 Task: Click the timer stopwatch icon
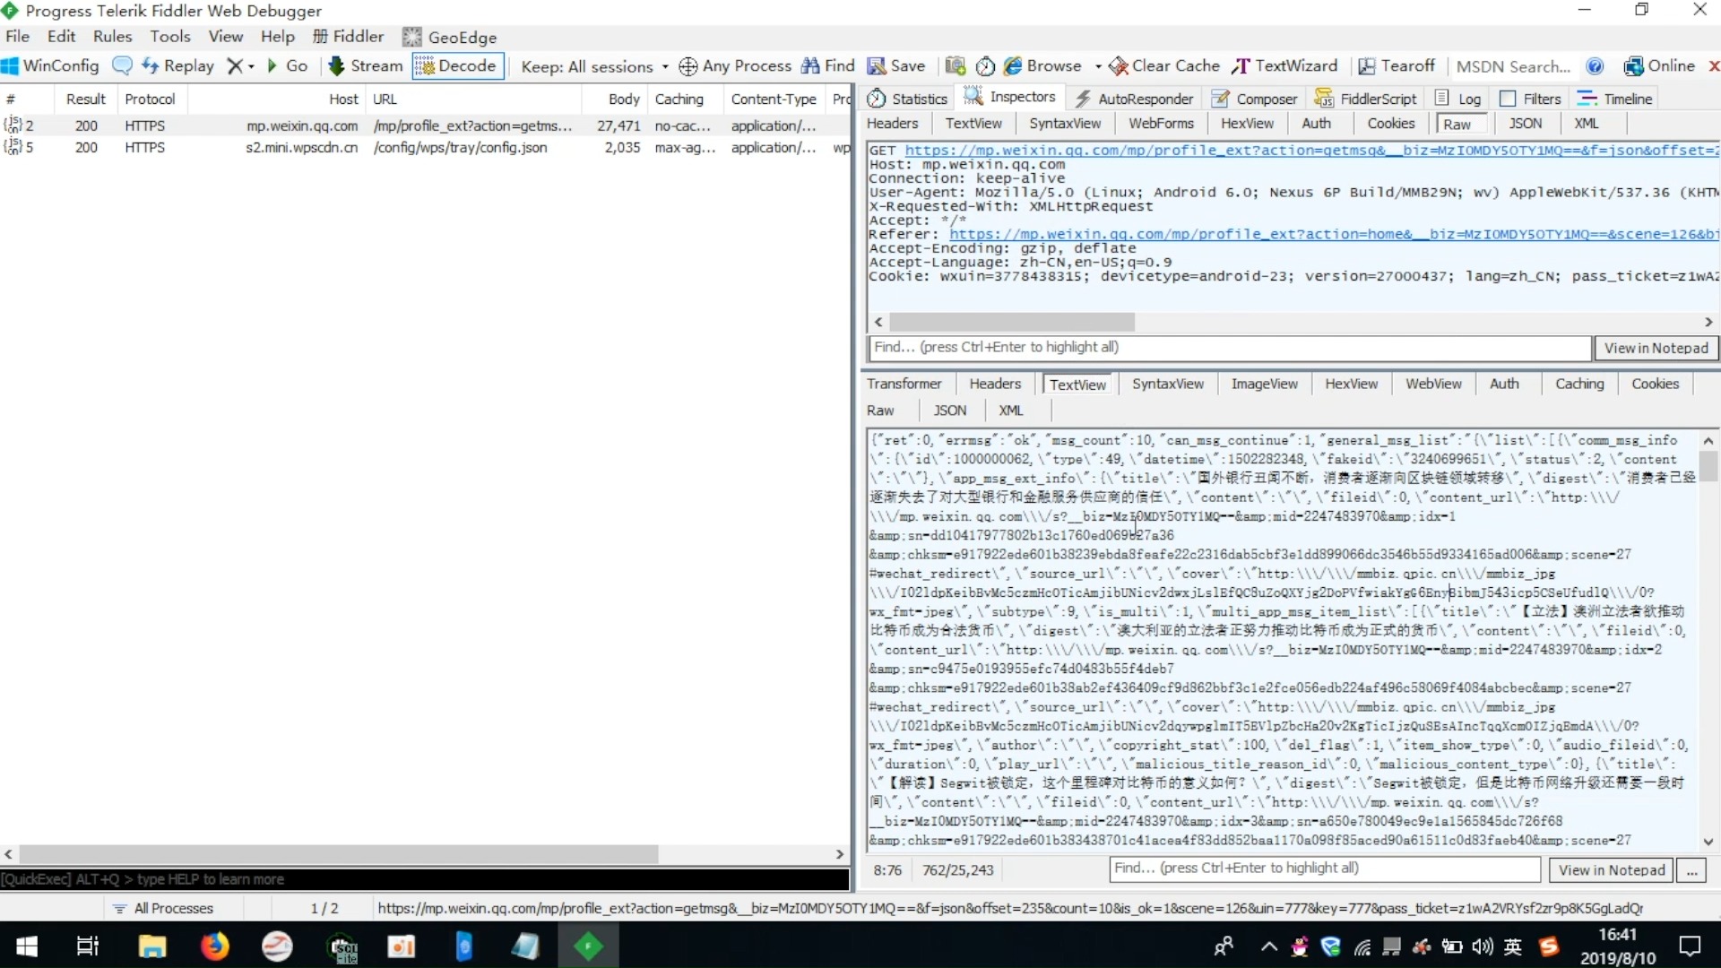(x=985, y=65)
